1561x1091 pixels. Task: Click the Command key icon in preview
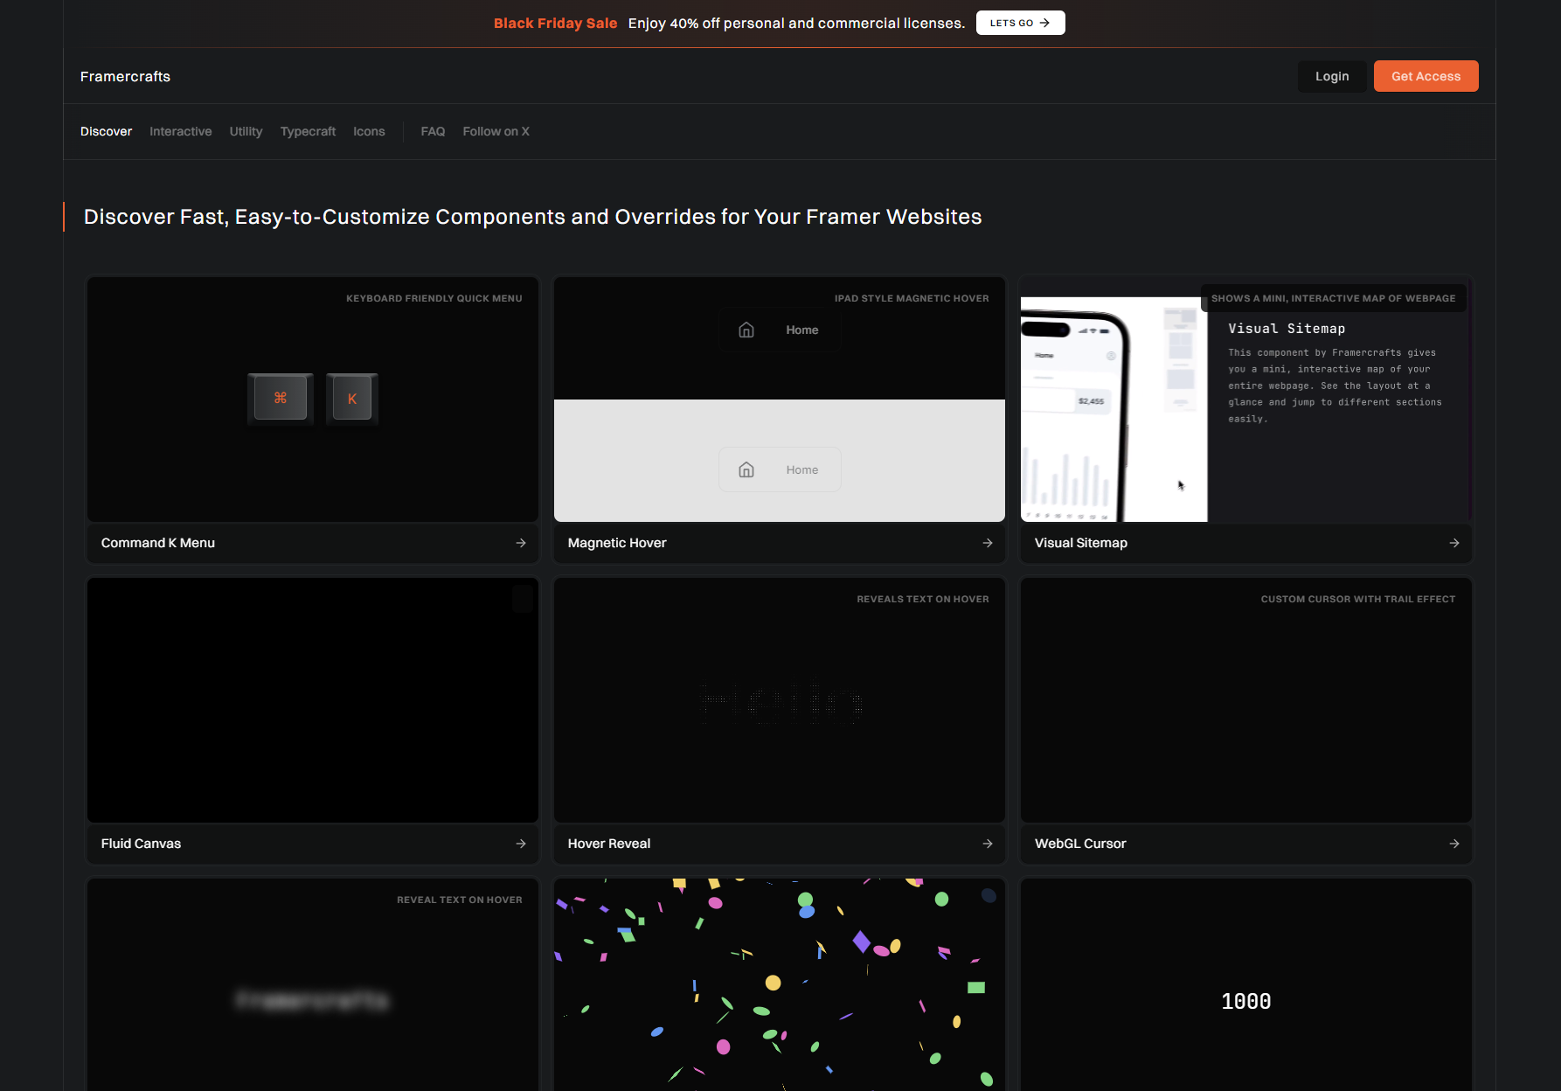281,399
